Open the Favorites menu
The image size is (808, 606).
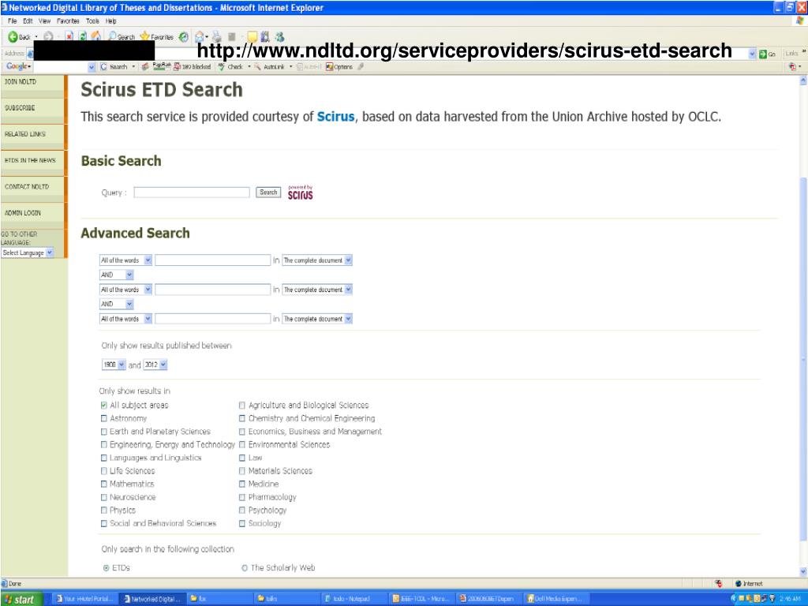(x=68, y=21)
